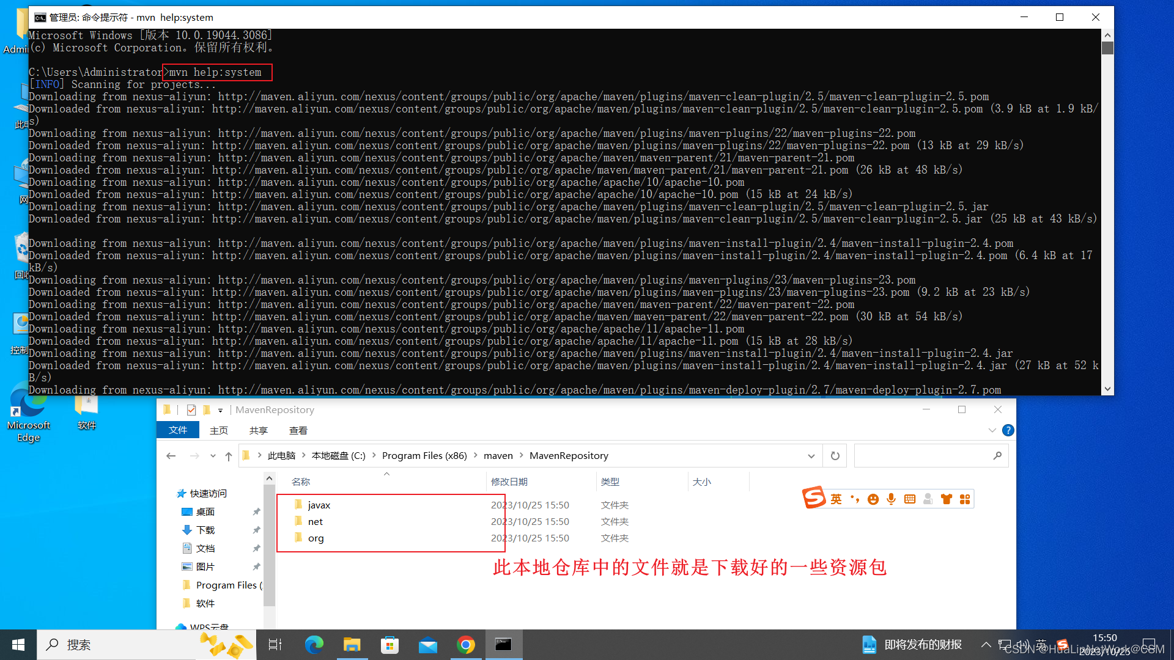Click the Sogou input method logo
1174x660 pixels.
[x=814, y=498]
